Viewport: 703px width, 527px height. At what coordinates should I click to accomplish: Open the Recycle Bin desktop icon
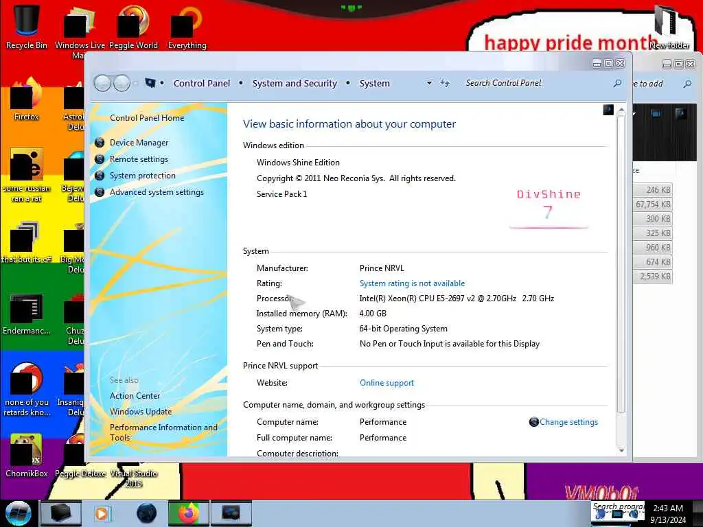[x=27, y=25]
